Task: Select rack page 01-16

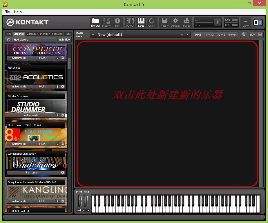Action: click(x=198, y=35)
